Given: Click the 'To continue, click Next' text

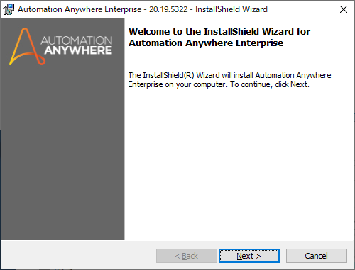Looking at the screenshot, I should [270, 84].
